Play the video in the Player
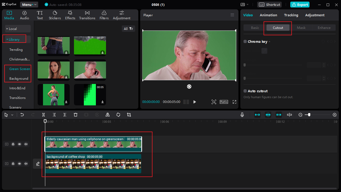 coord(195,102)
